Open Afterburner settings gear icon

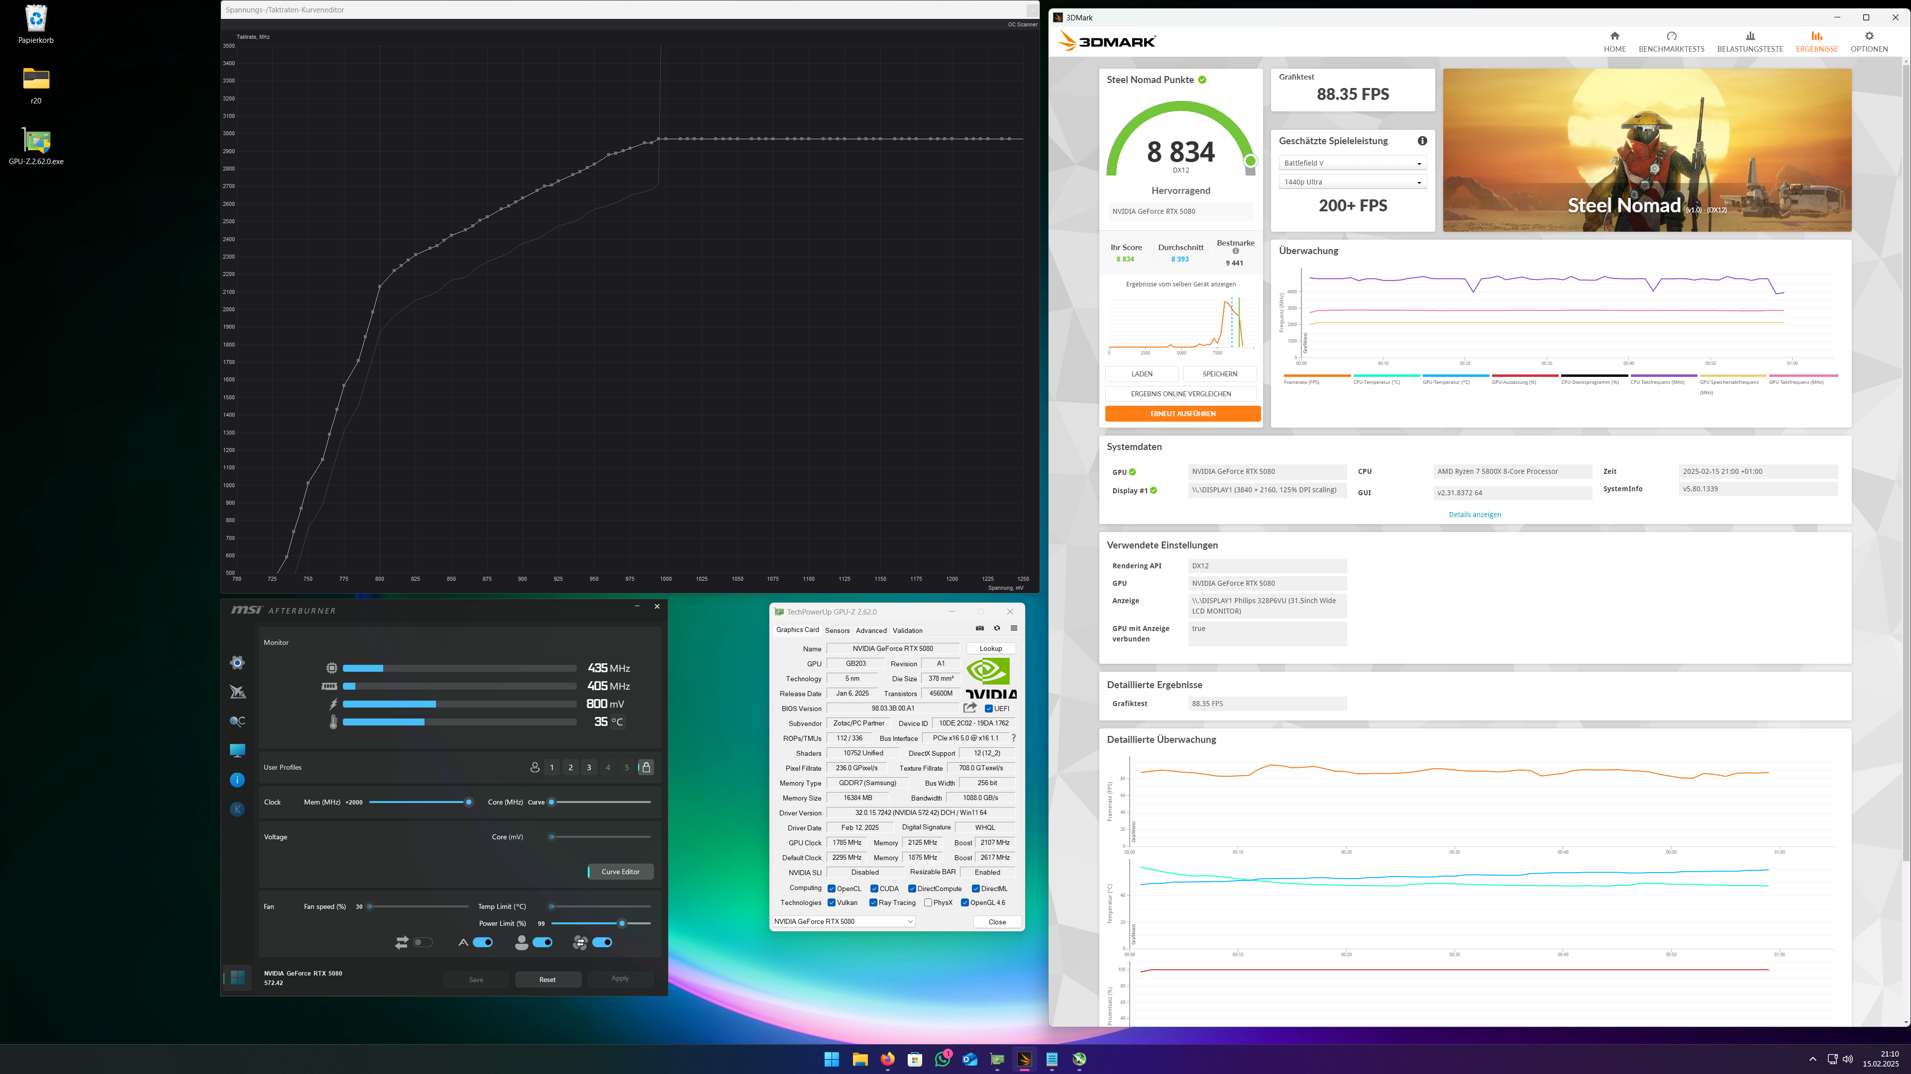pos(237,663)
